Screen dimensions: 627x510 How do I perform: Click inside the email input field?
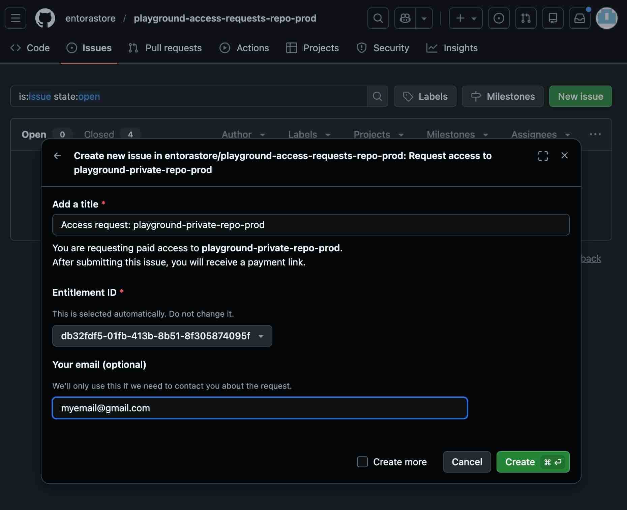(x=260, y=408)
